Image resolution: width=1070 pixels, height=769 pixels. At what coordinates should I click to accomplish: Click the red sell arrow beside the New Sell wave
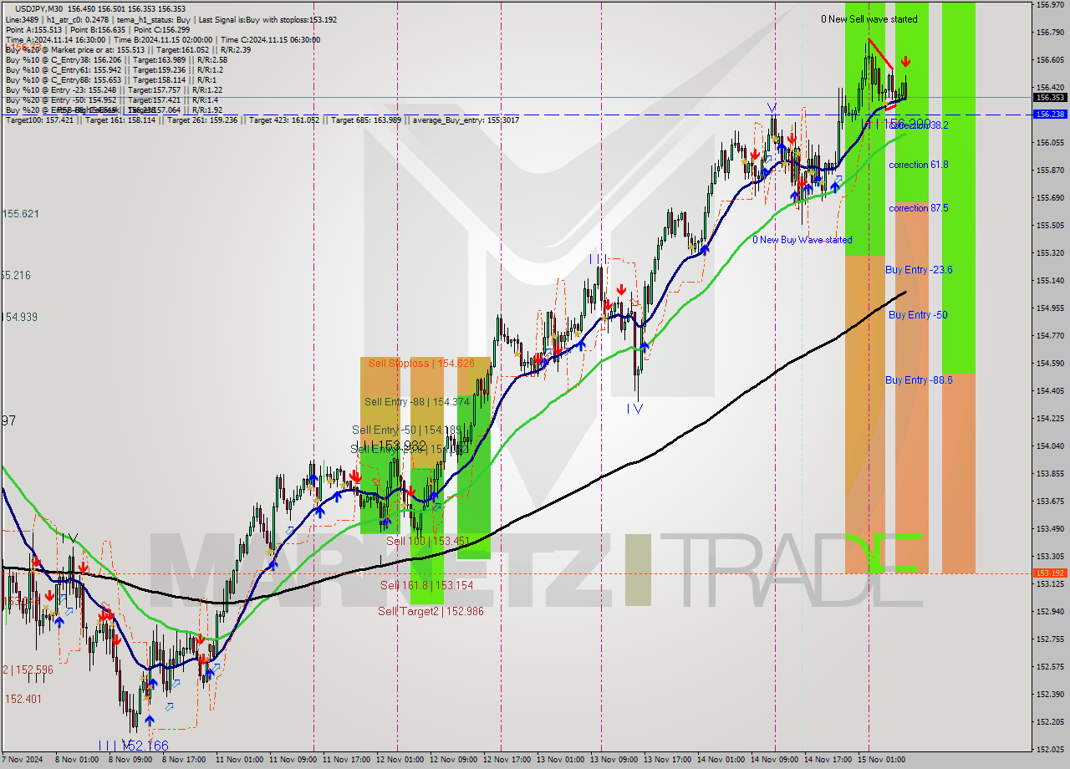click(x=905, y=61)
